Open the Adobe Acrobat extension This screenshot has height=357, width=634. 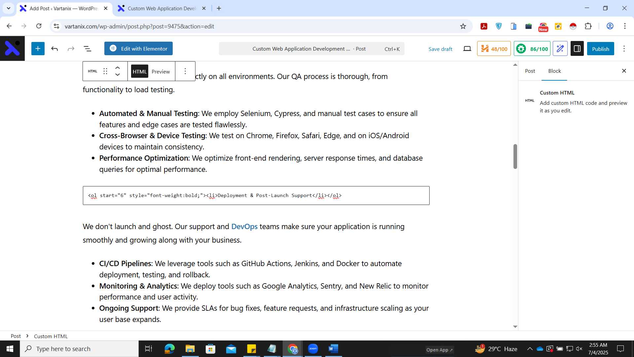484,26
